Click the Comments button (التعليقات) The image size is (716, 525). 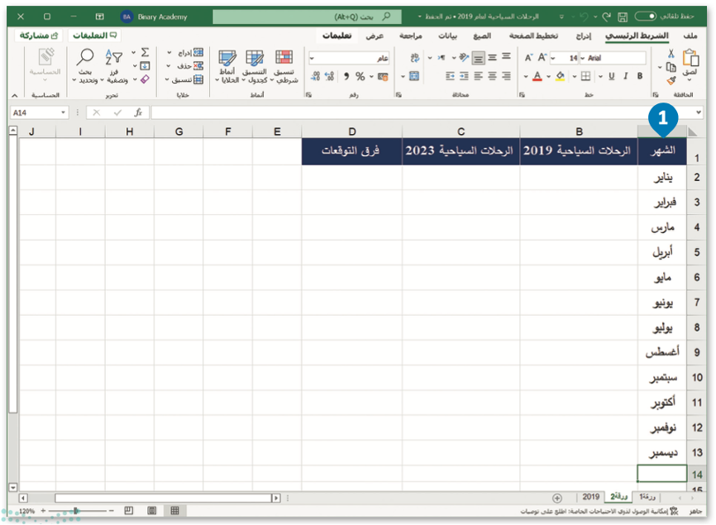tap(94, 36)
